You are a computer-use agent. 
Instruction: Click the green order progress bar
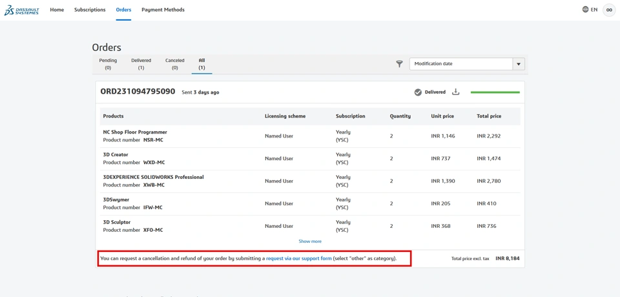(x=495, y=92)
